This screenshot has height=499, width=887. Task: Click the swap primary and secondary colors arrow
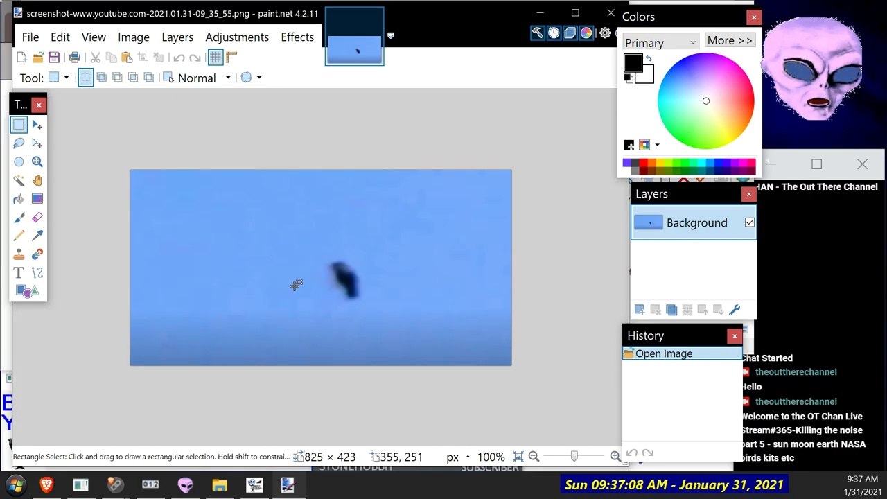(649, 59)
